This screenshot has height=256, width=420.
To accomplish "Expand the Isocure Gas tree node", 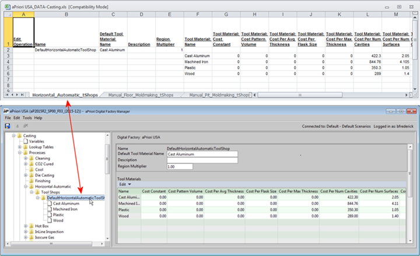I will click(x=26, y=237).
